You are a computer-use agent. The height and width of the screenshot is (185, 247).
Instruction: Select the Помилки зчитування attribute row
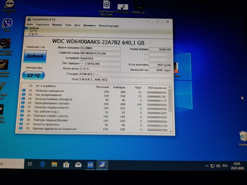click(95, 91)
